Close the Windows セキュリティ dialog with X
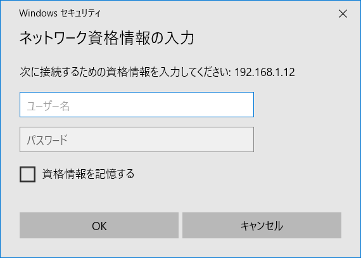The image size is (361, 258). [343, 14]
